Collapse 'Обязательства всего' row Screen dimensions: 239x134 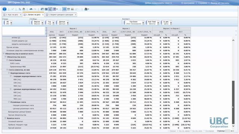tap(5, 57)
